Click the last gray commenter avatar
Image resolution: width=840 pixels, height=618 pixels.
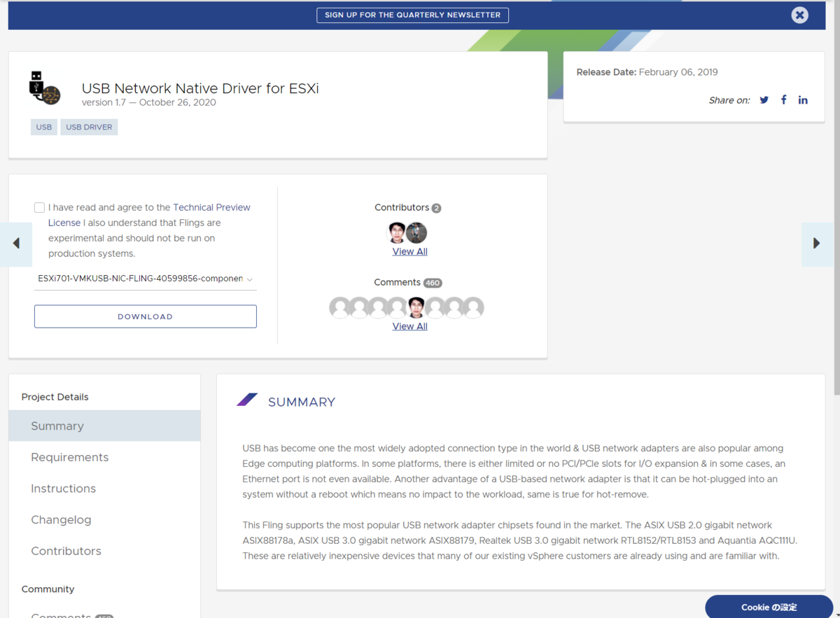(474, 307)
